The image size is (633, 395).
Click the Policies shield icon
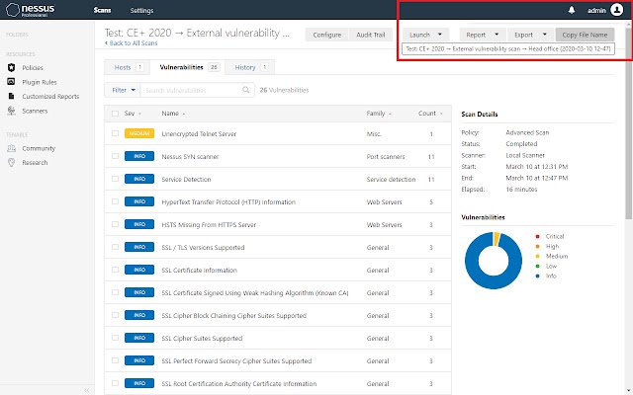11,68
